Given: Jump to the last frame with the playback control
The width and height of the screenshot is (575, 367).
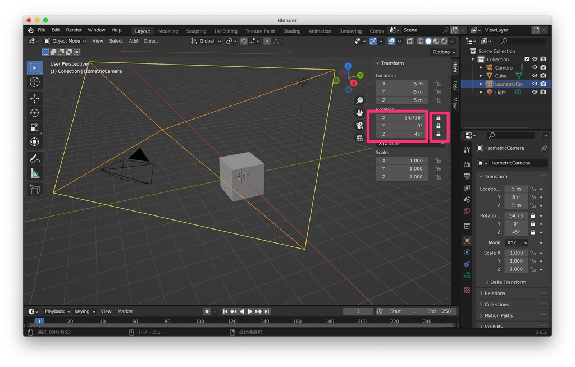Looking at the screenshot, I should tap(267, 311).
